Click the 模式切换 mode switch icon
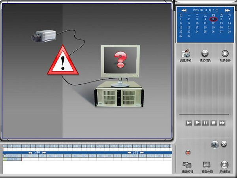 tap(205, 54)
